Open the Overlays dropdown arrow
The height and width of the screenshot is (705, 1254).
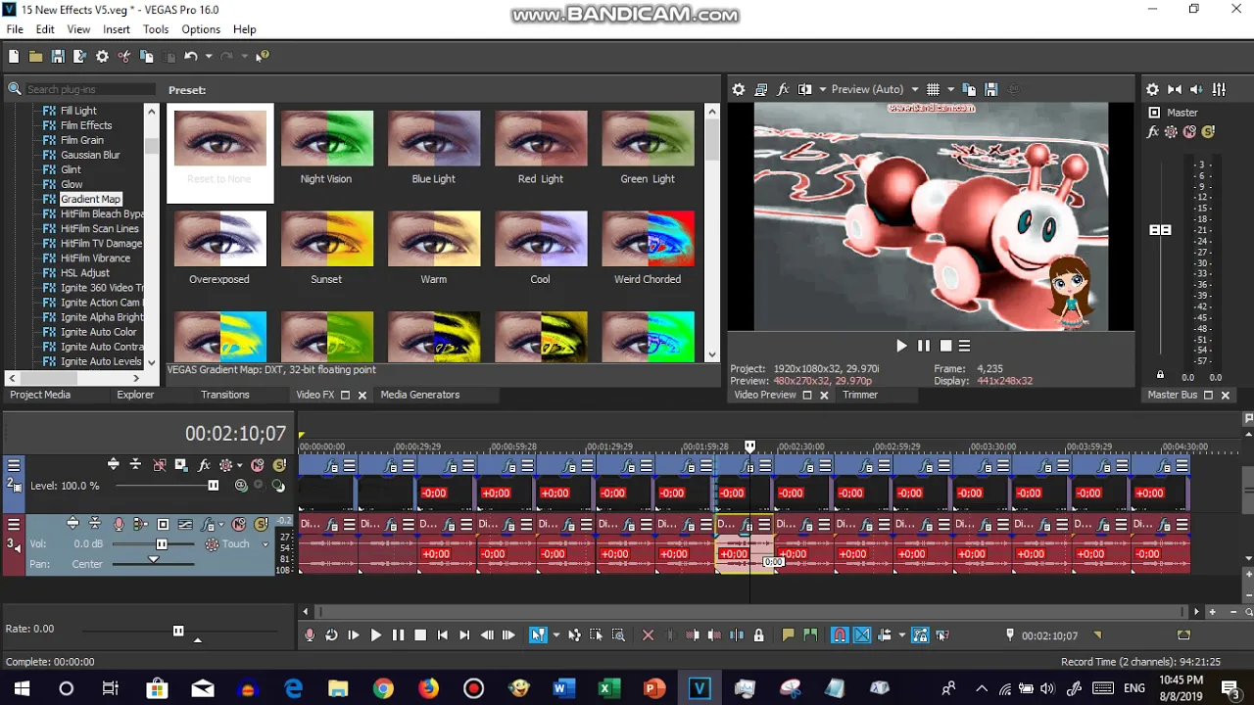point(950,89)
